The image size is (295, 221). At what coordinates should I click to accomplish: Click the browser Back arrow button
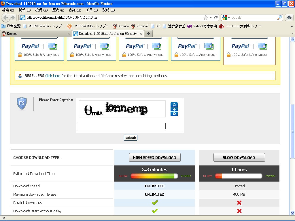tap(5, 18)
